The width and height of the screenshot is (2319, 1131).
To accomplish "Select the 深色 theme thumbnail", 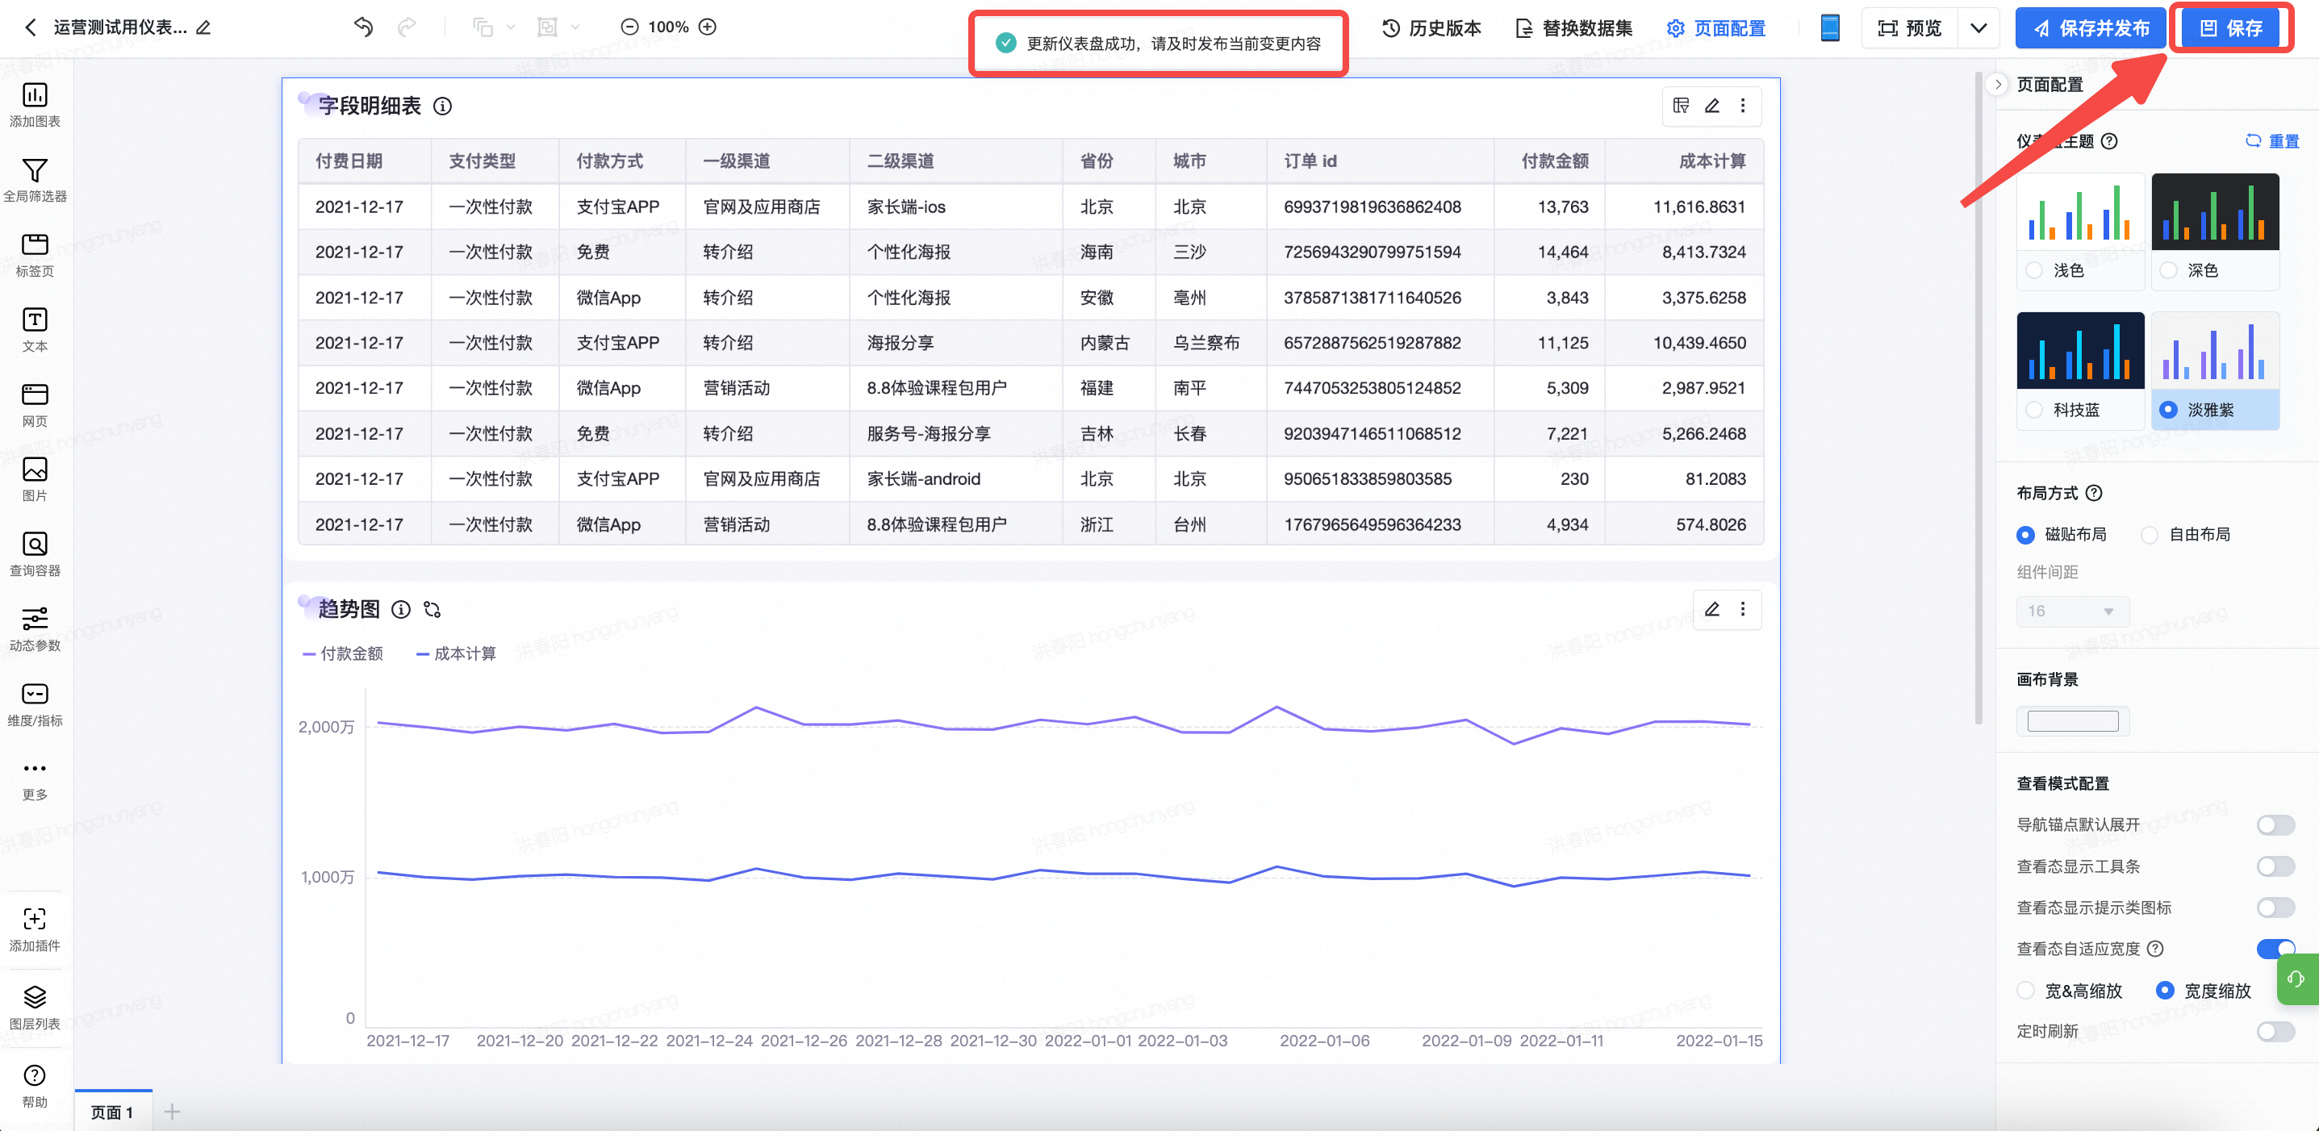I will click(2215, 213).
